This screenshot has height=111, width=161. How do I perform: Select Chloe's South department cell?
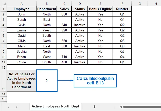click(47, 62)
